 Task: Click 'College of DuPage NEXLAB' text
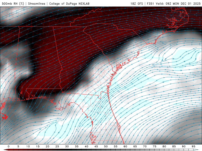69,4
